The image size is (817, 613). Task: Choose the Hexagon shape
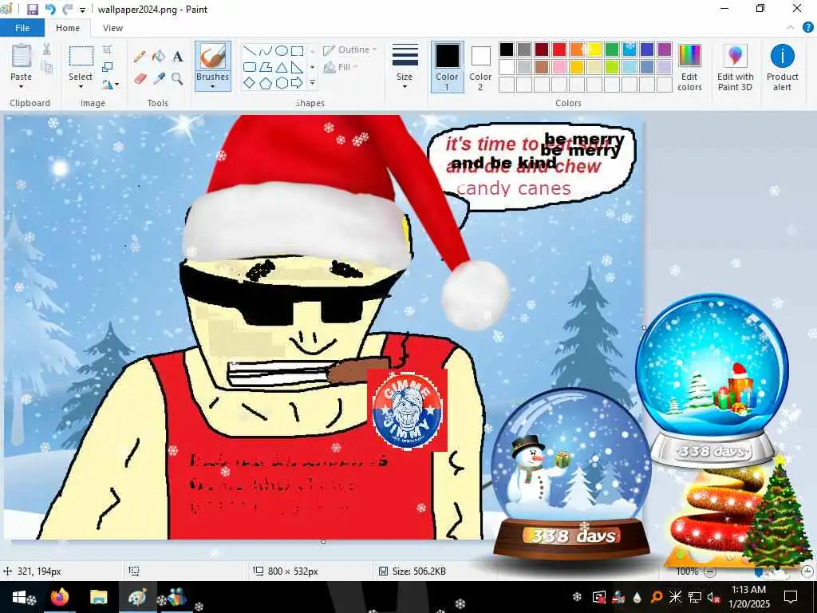(282, 83)
